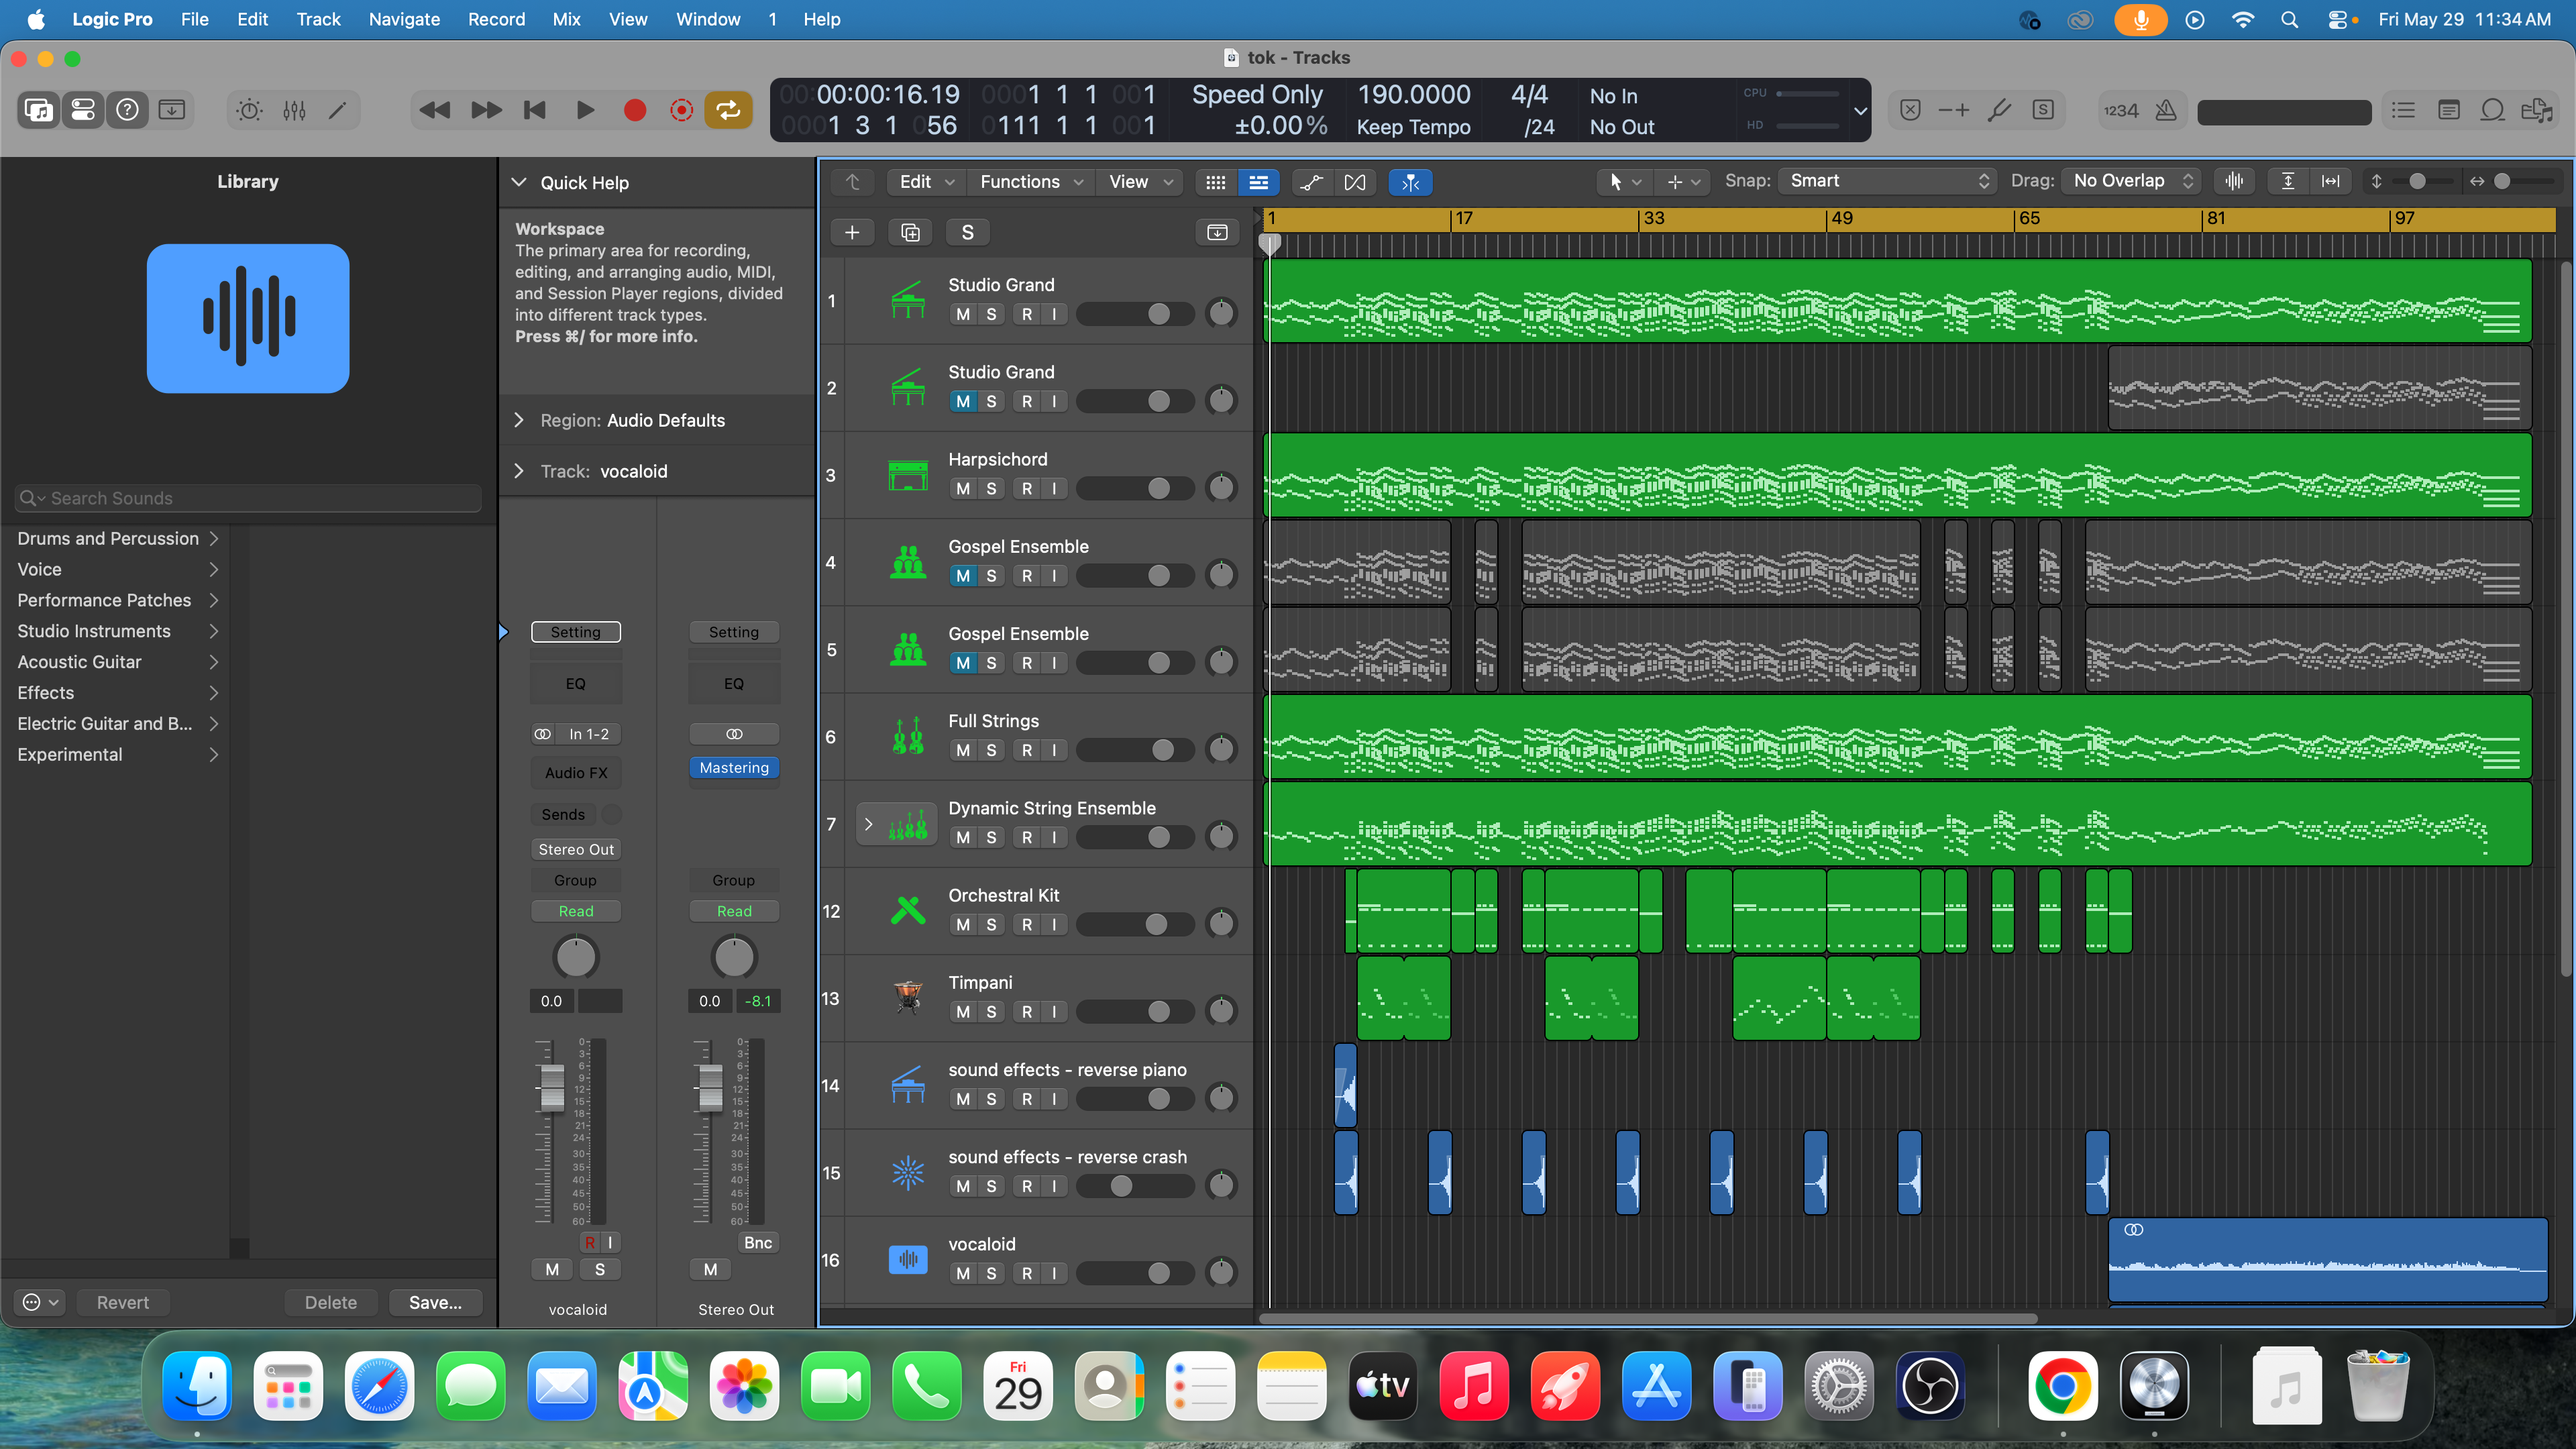Open the Window menu
The width and height of the screenshot is (2576, 1449).
tap(708, 19)
